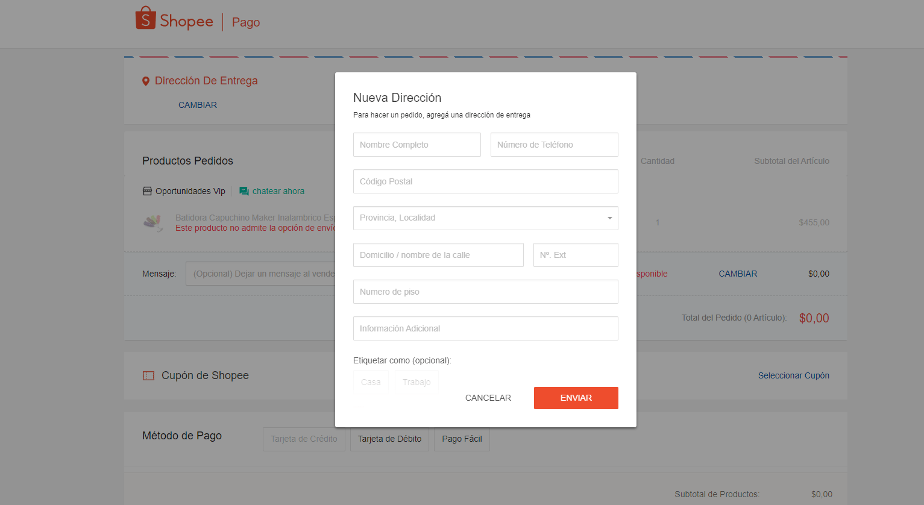The image size is (924, 505).
Task: Submit the new address with ENVIAR
Action: (x=576, y=398)
